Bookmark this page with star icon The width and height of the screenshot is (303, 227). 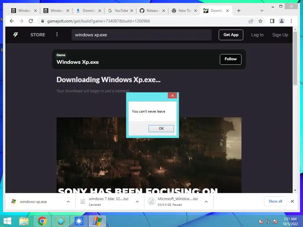[x=260, y=21]
